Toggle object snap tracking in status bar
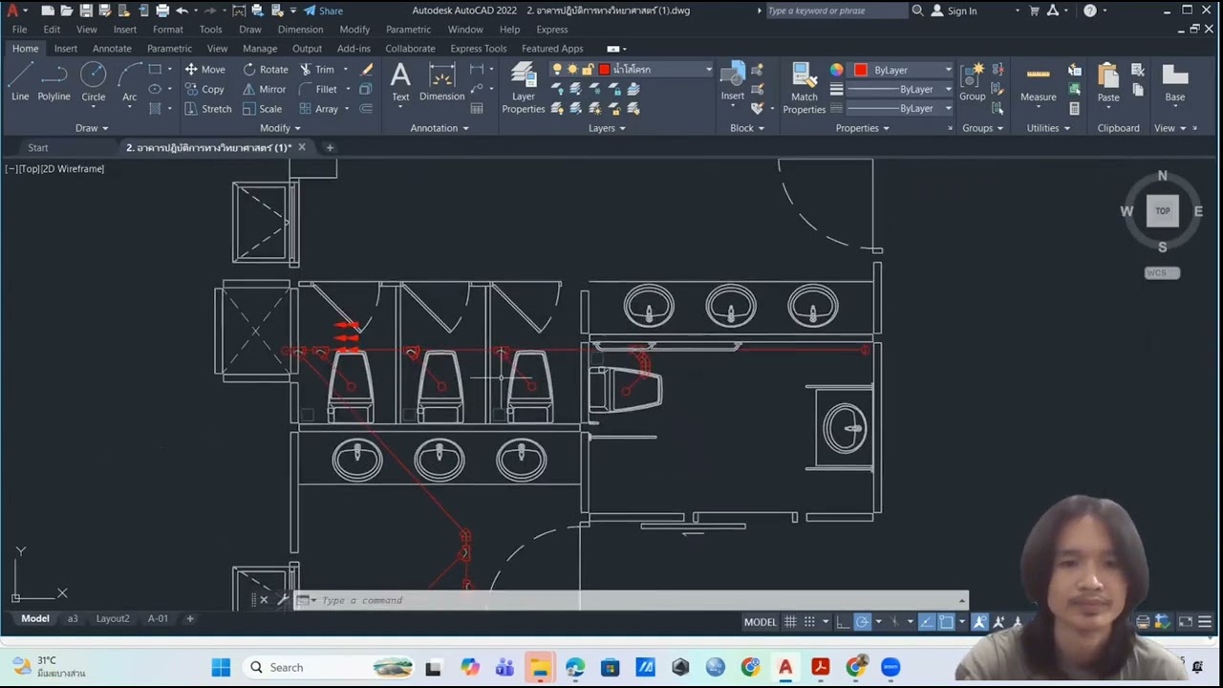 926,621
